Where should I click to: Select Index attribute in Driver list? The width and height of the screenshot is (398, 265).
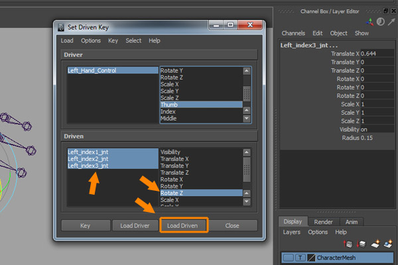pos(201,111)
